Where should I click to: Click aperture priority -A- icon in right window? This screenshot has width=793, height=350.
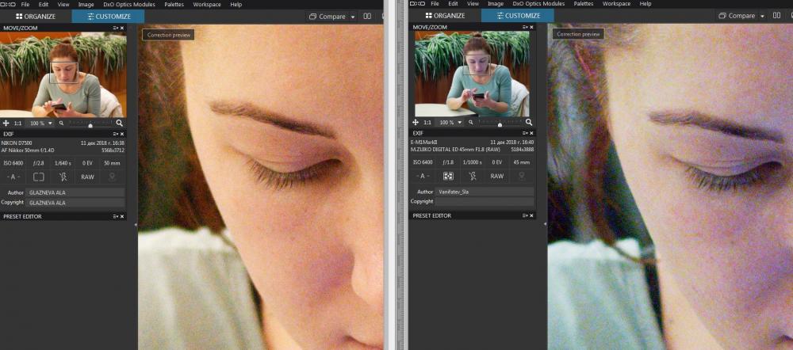point(423,177)
